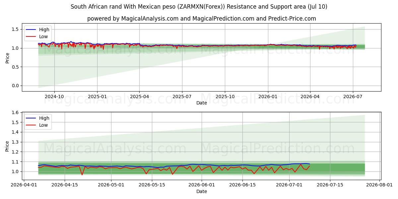
Task: Click the '2026-07-15' tick label on bottom chart
Action: (x=330, y=185)
